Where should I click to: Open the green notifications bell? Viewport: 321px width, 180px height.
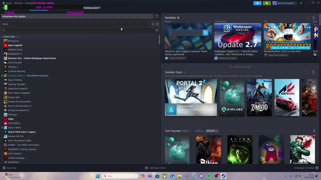pos(267,3)
